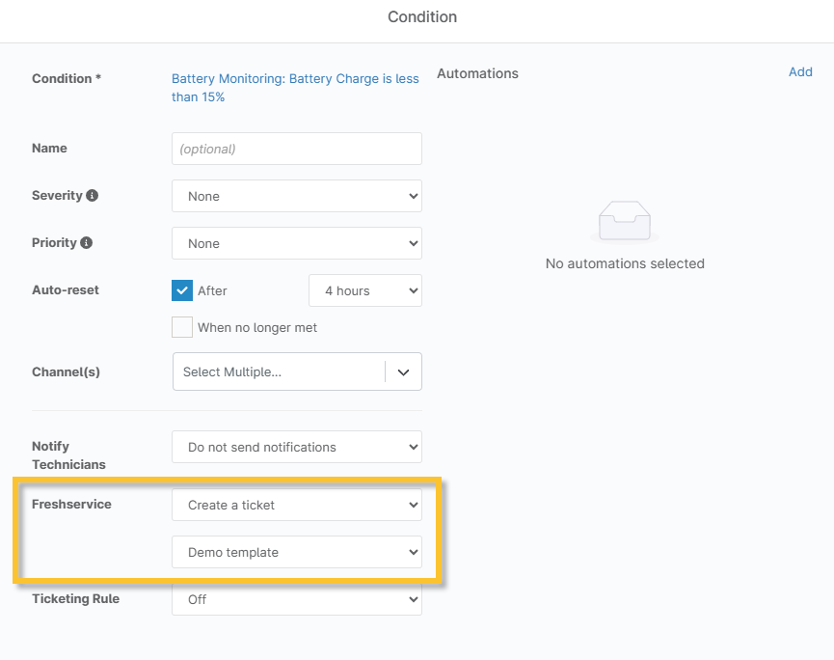Open the Ticketing Rule dropdown
The image size is (834, 660).
tap(296, 599)
